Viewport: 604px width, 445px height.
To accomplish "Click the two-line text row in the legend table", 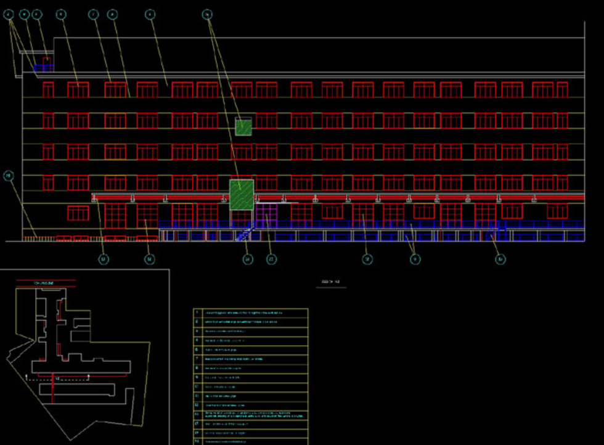I will coord(250,415).
